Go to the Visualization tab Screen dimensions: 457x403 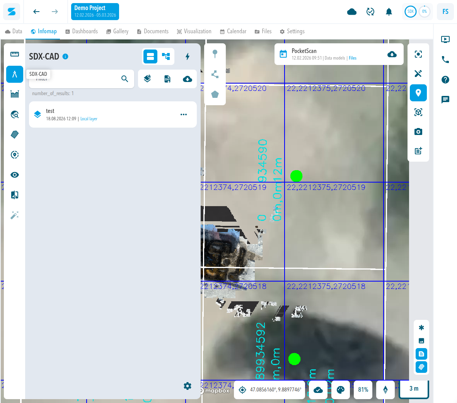coord(194,31)
